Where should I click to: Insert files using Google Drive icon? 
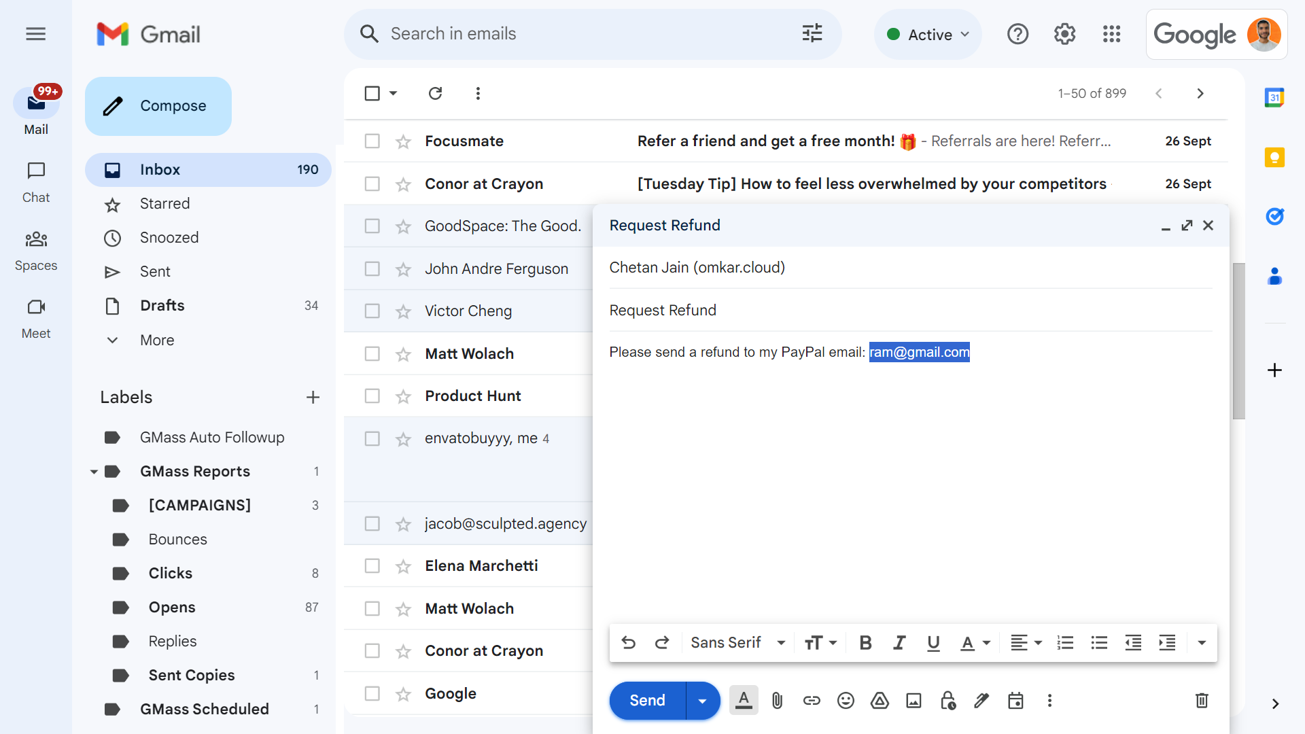point(880,701)
